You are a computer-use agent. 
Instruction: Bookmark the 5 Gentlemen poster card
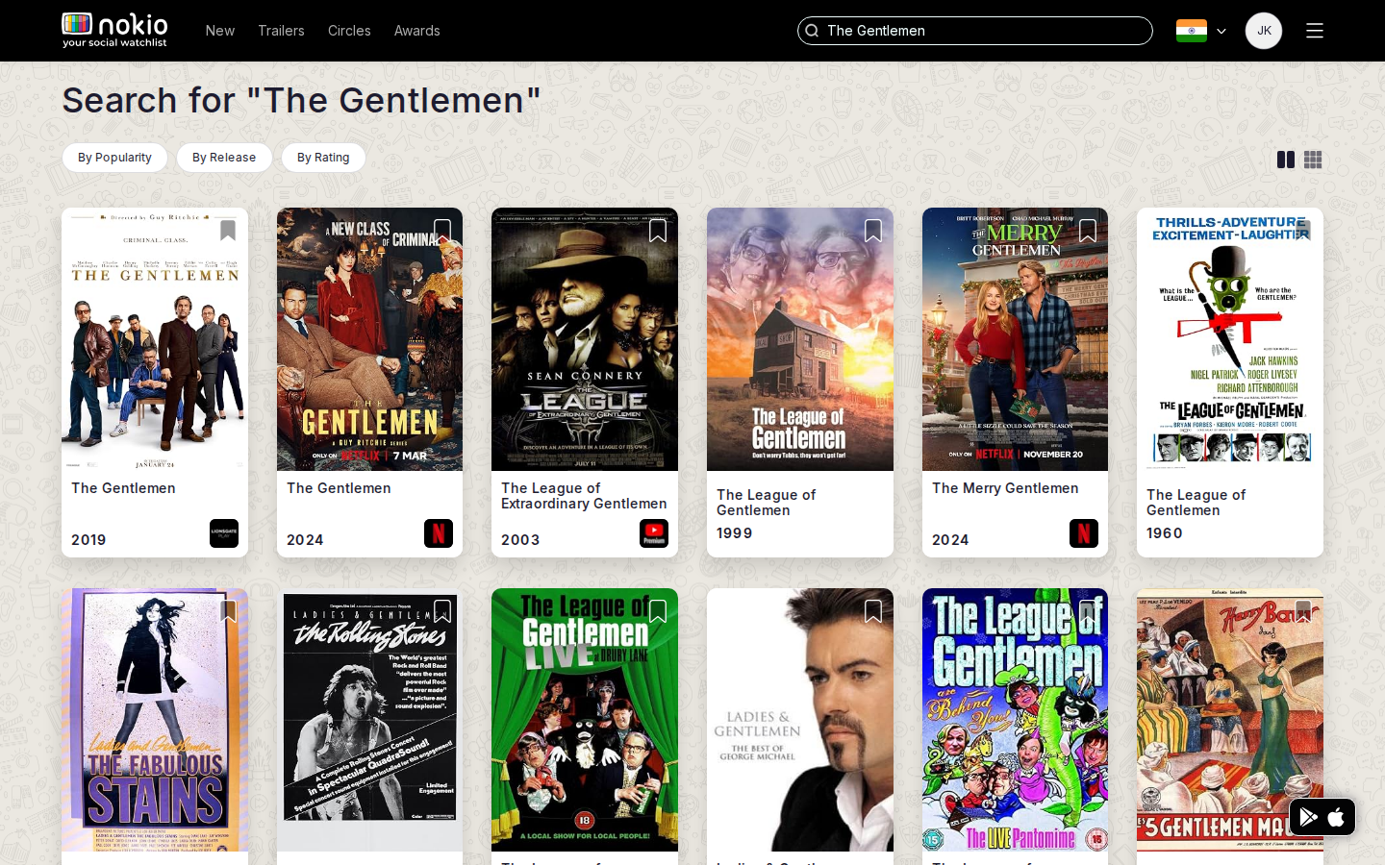click(x=1303, y=611)
